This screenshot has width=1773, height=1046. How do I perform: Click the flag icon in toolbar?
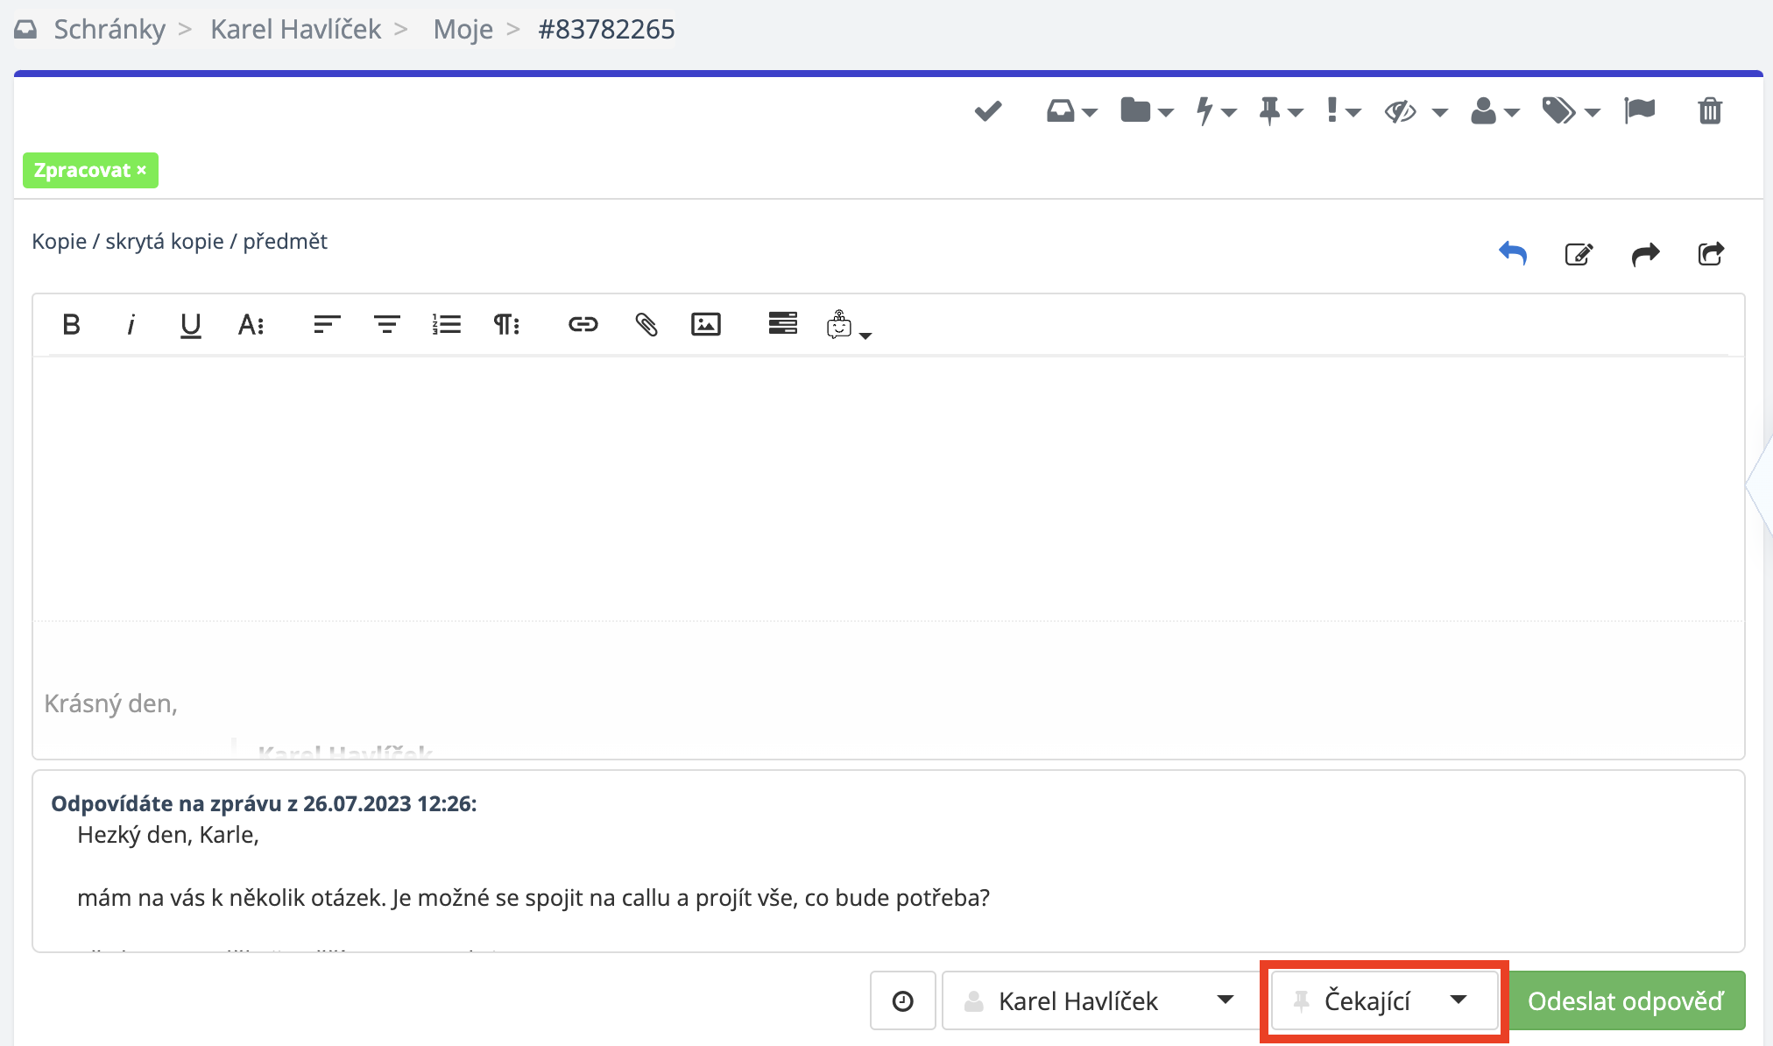(1639, 111)
